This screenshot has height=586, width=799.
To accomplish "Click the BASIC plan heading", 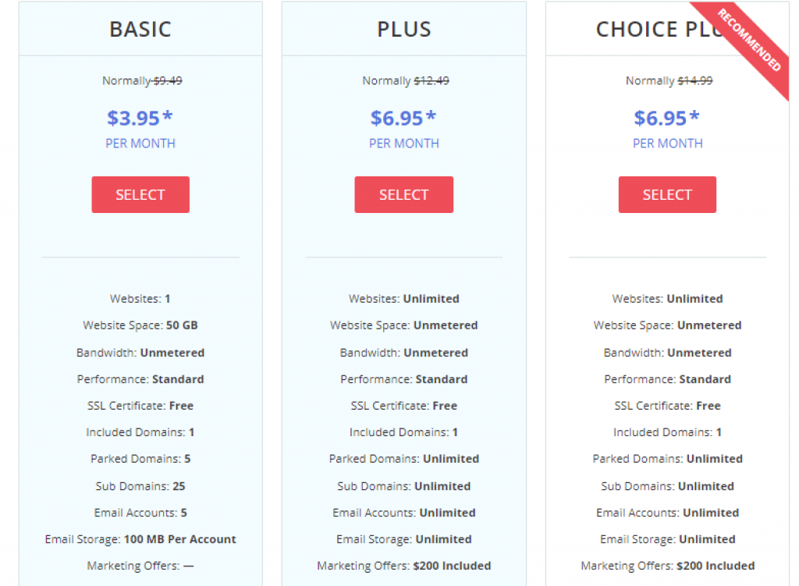I will coord(140,29).
